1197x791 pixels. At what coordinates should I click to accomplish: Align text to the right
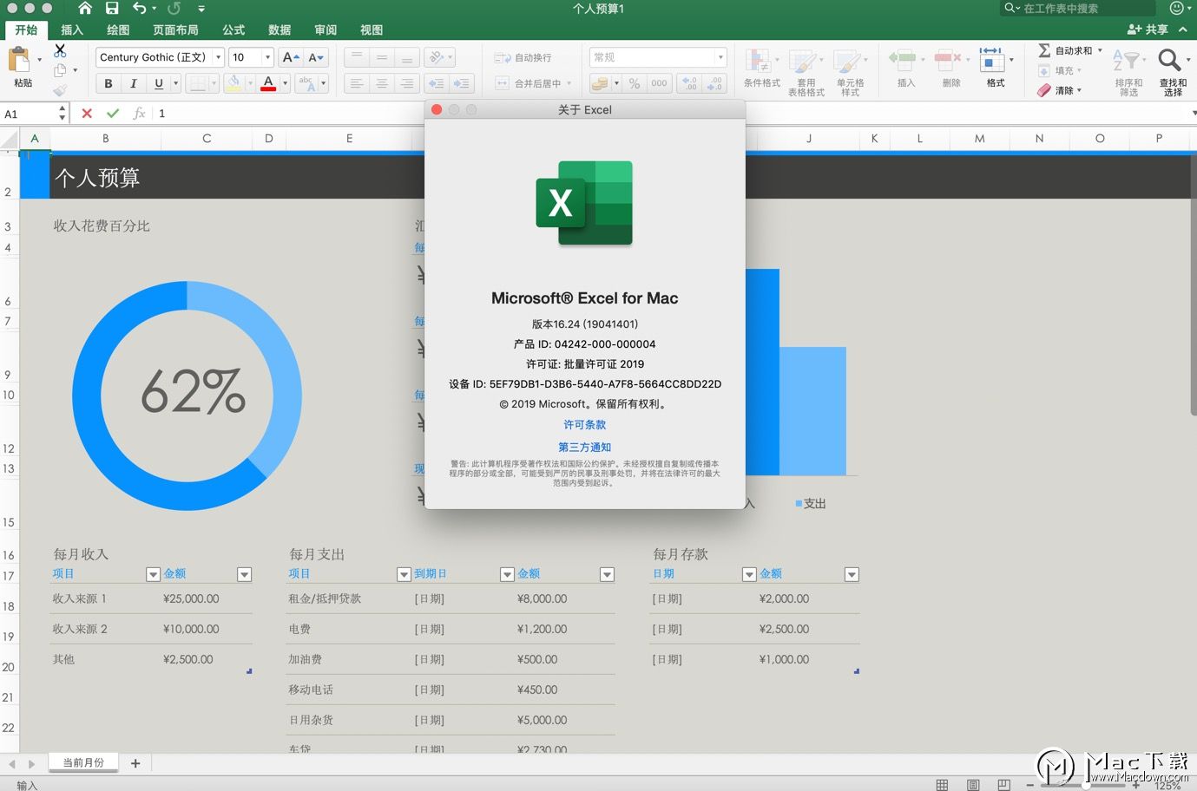pyautogui.click(x=406, y=83)
